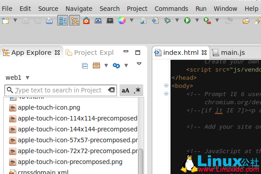Open the explorer View Menu triangle

139,64
